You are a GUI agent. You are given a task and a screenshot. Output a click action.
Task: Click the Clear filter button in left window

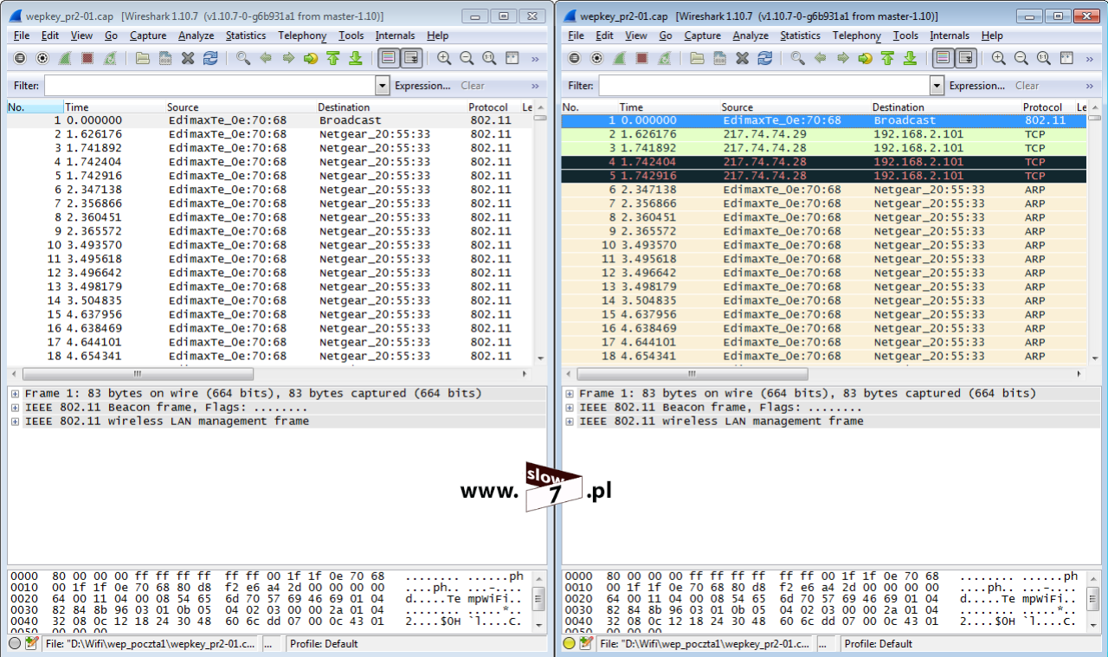pos(473,86)
